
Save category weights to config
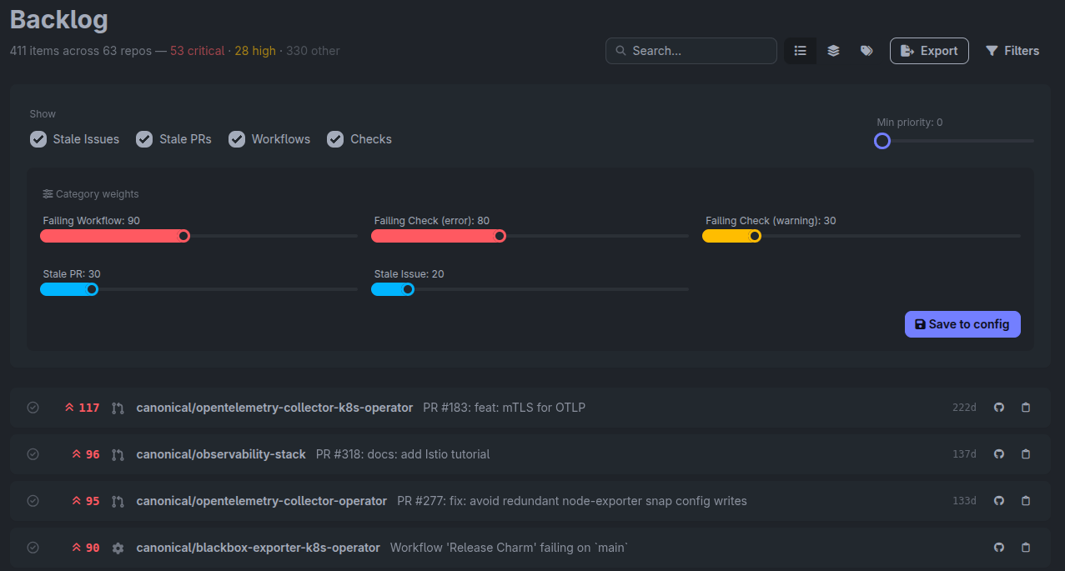click(x=962, y=324)
